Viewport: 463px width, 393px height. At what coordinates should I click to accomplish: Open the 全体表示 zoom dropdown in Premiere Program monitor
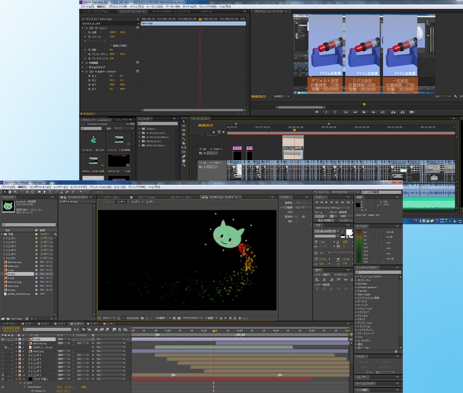pos(281,97)
